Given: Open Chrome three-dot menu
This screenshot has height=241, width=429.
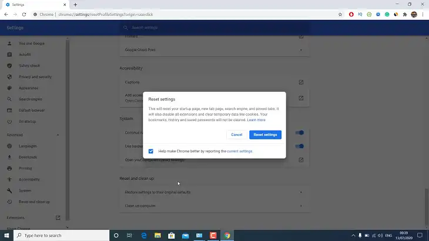Looking at the screenshot, I should pos(423,15).
